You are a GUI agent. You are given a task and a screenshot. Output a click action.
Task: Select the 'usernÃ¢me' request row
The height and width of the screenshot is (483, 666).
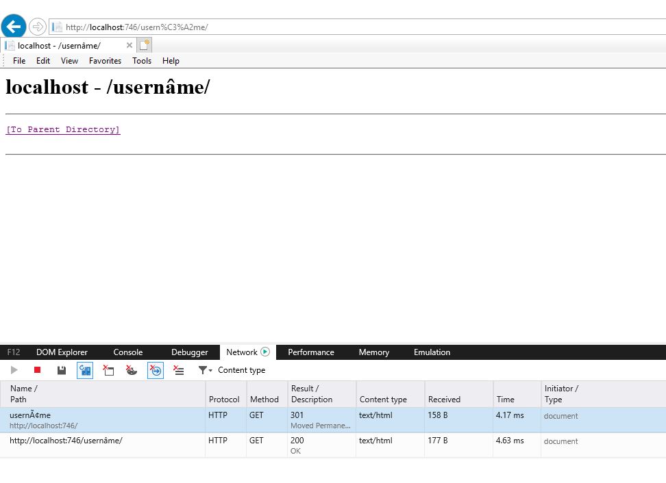click(x=333, y=420)
